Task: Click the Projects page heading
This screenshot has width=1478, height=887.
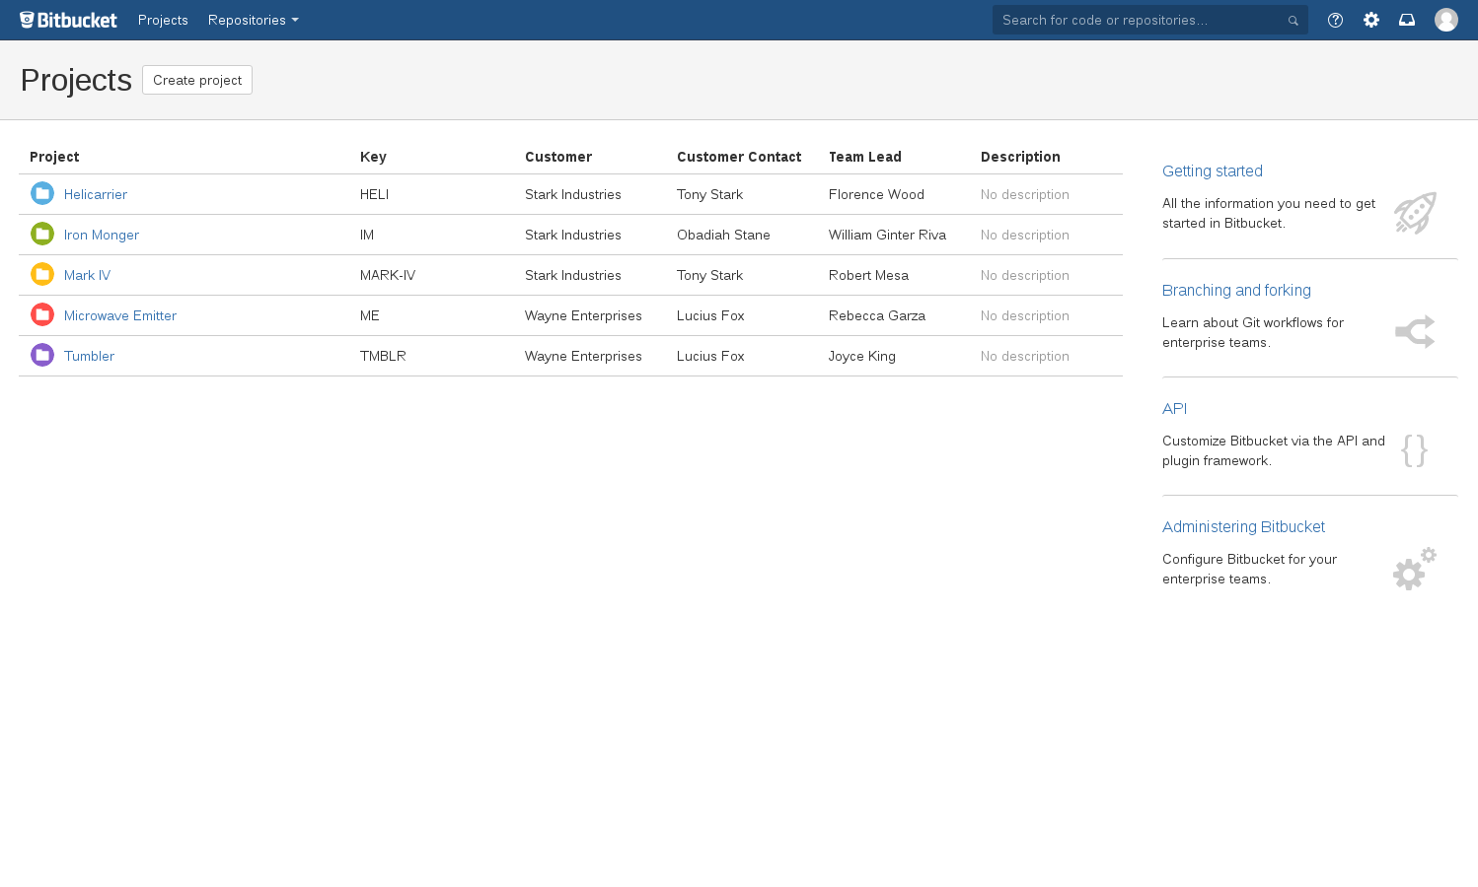Action: click(76, 80)
